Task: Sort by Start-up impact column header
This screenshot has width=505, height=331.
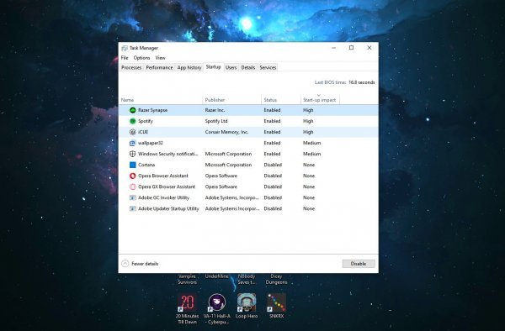Action: pos(320,100)
